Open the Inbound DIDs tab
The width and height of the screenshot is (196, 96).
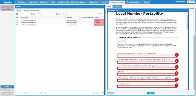pos(63,2)
